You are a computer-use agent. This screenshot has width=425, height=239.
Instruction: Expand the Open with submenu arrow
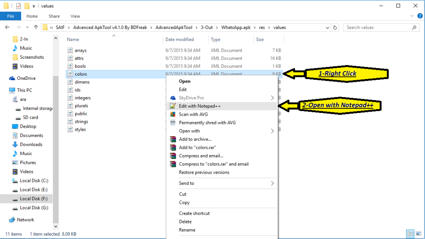click(272, 131)
